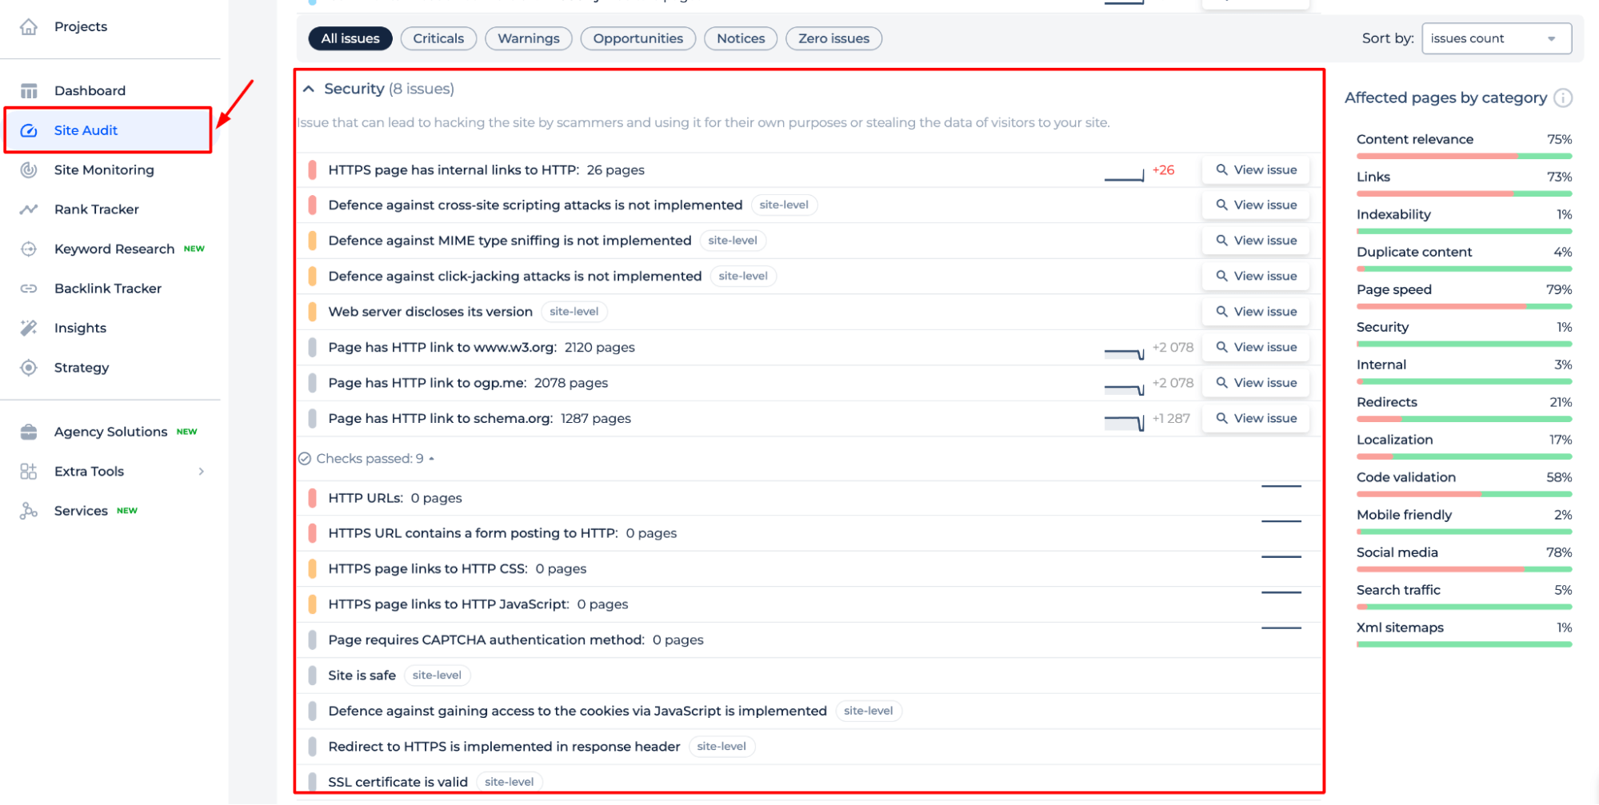1599x805 pixels.
Task: Click the +26 change indicator
Action: coord(1163,169)
